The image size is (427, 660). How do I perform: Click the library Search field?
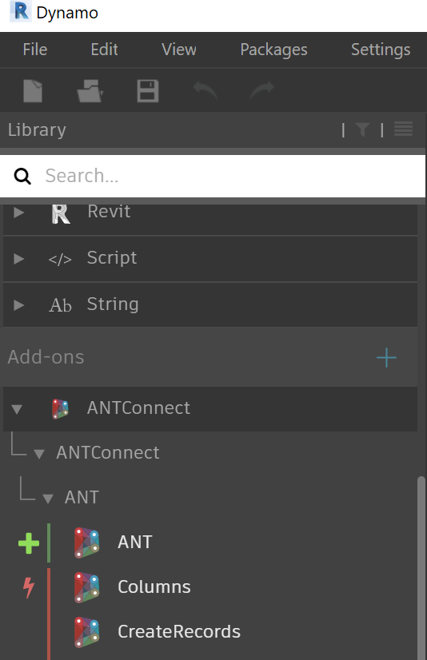(x=213, y=176)
